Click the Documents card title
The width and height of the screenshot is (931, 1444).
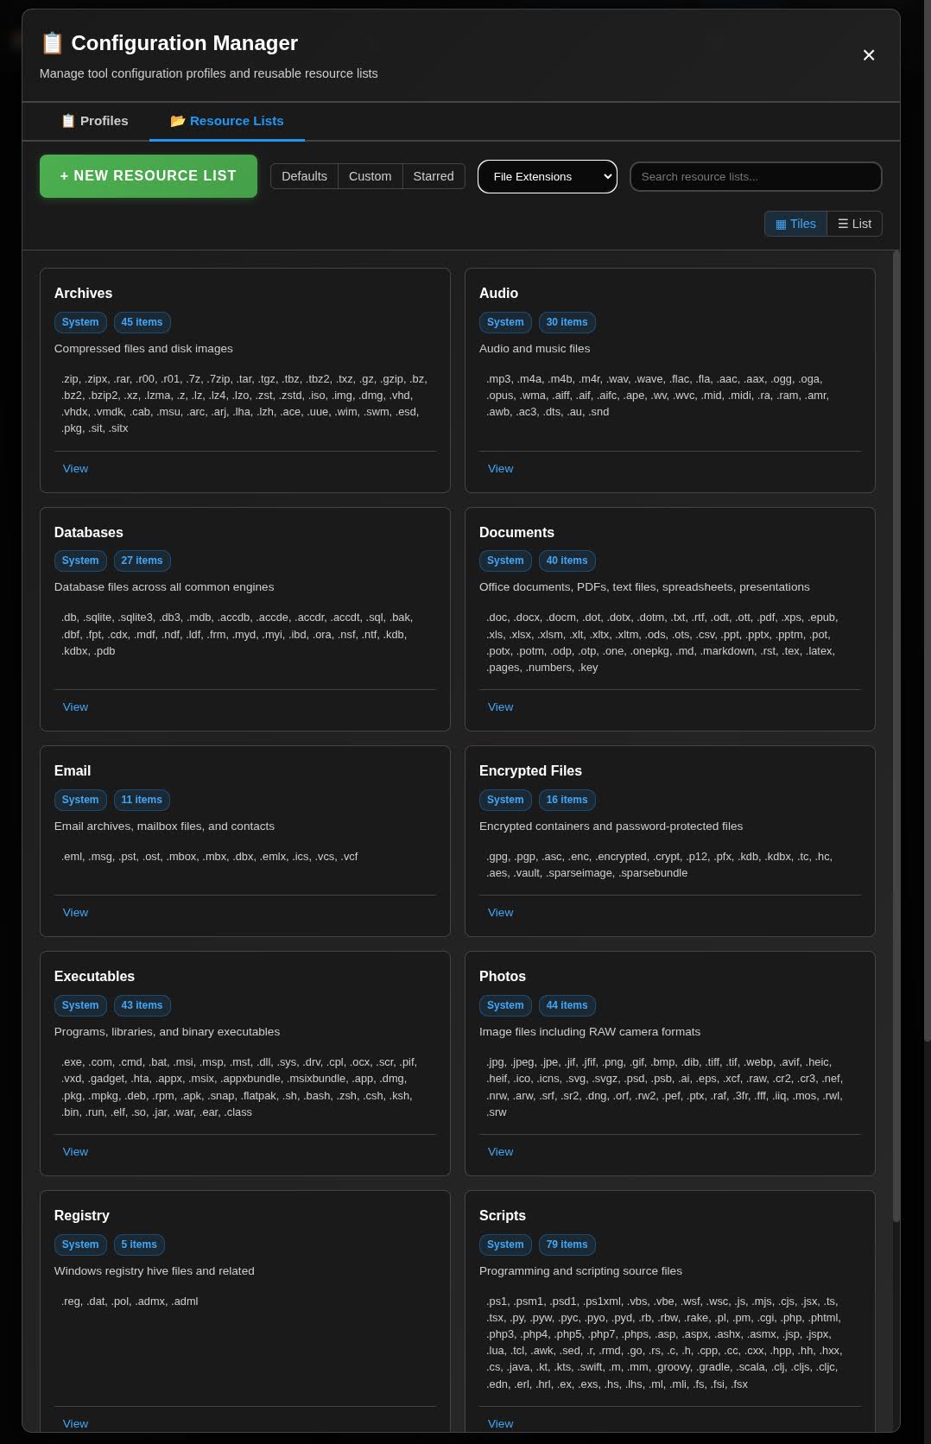(516, 532)
